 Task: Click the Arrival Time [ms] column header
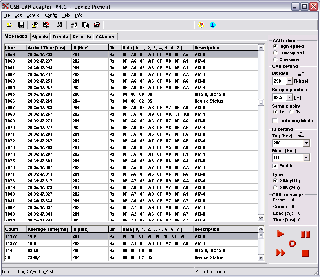point(49,48)
